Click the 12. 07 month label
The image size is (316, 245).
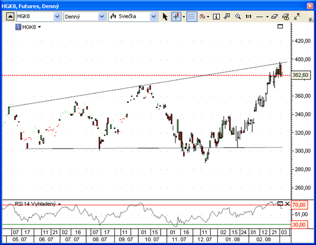204,240
